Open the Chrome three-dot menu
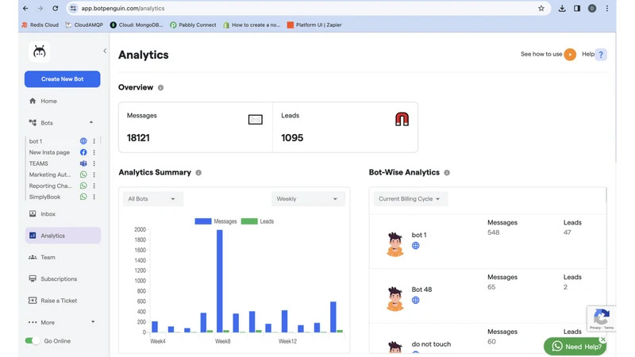This screenshot has width=635, height=357. pyautogui.click(x=607, y=8)
